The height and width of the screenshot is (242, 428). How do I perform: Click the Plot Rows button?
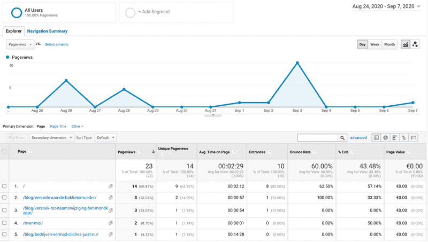click(17, 138)
